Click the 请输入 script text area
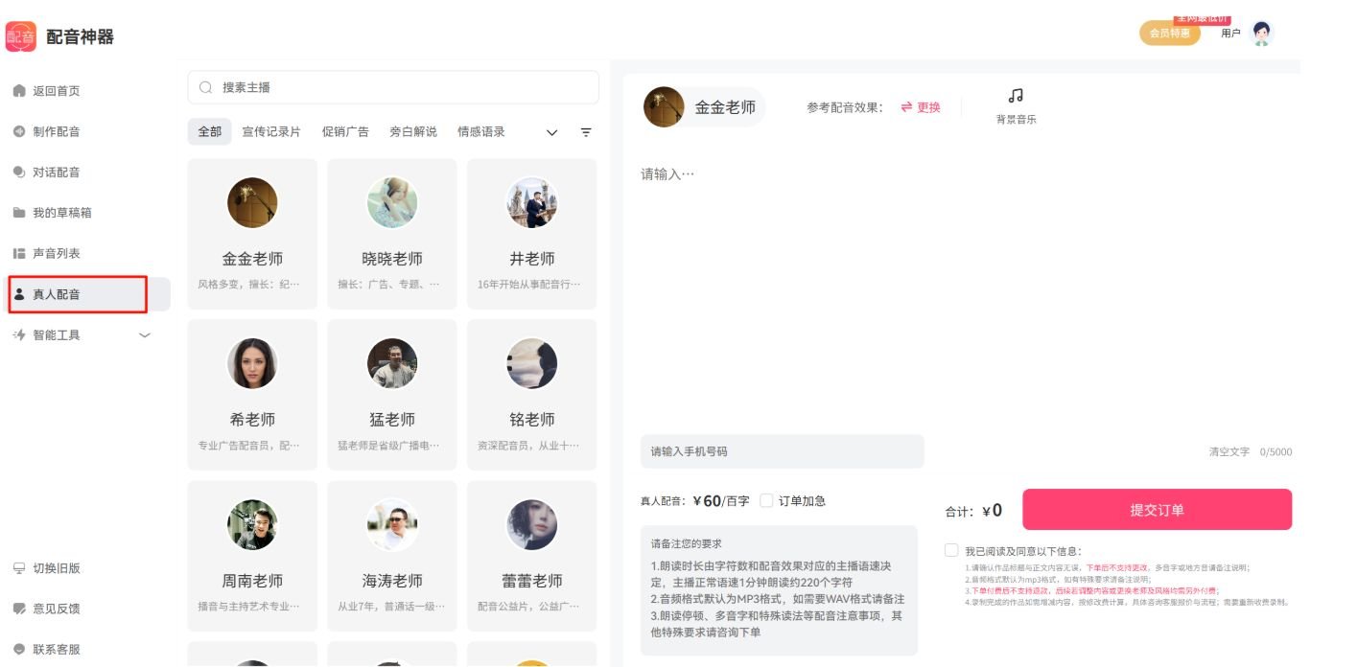Viewport: 1357px width, 667px height. click(967, 292)
